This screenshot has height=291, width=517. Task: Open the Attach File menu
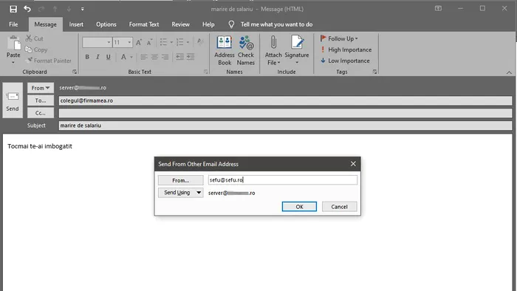click(x=273, y=50)
